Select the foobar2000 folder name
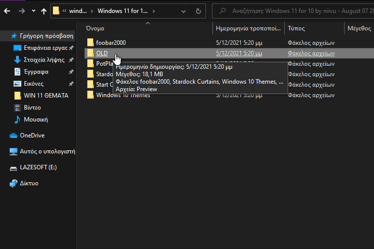Screen dimensions: 374x249 tap(111, 43)
